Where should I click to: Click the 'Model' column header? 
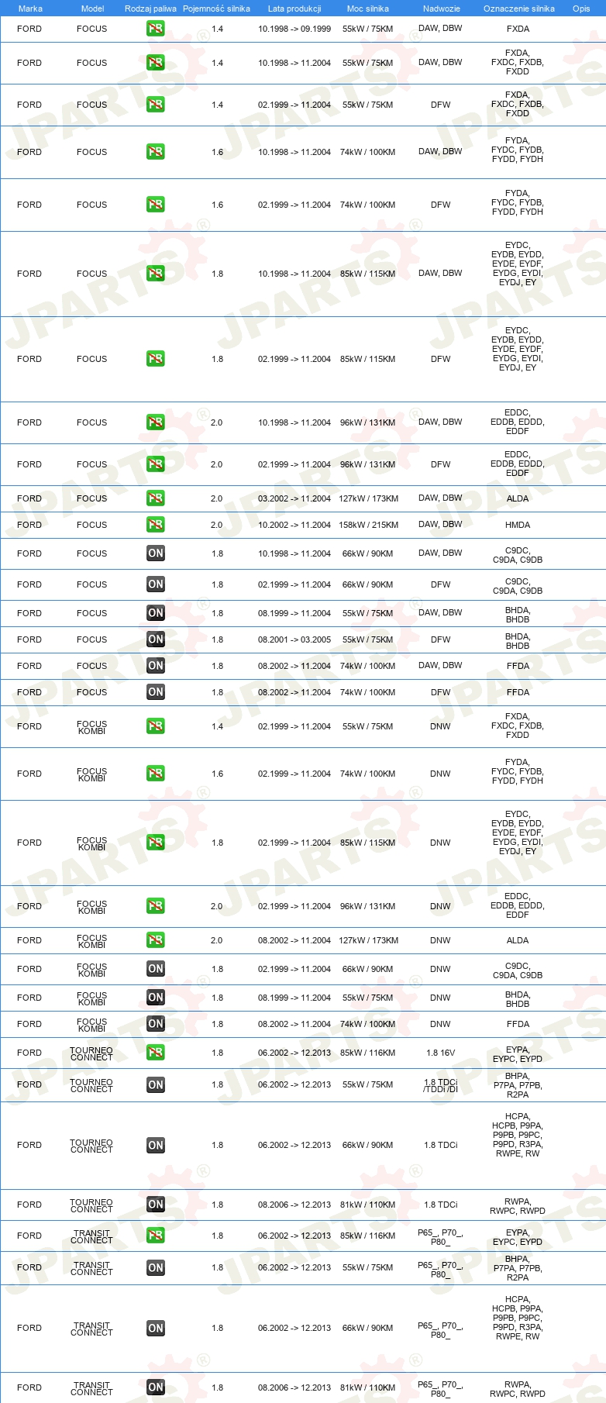pos(92,9)
